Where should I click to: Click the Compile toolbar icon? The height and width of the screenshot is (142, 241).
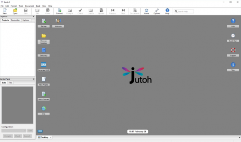pos(70,11)
